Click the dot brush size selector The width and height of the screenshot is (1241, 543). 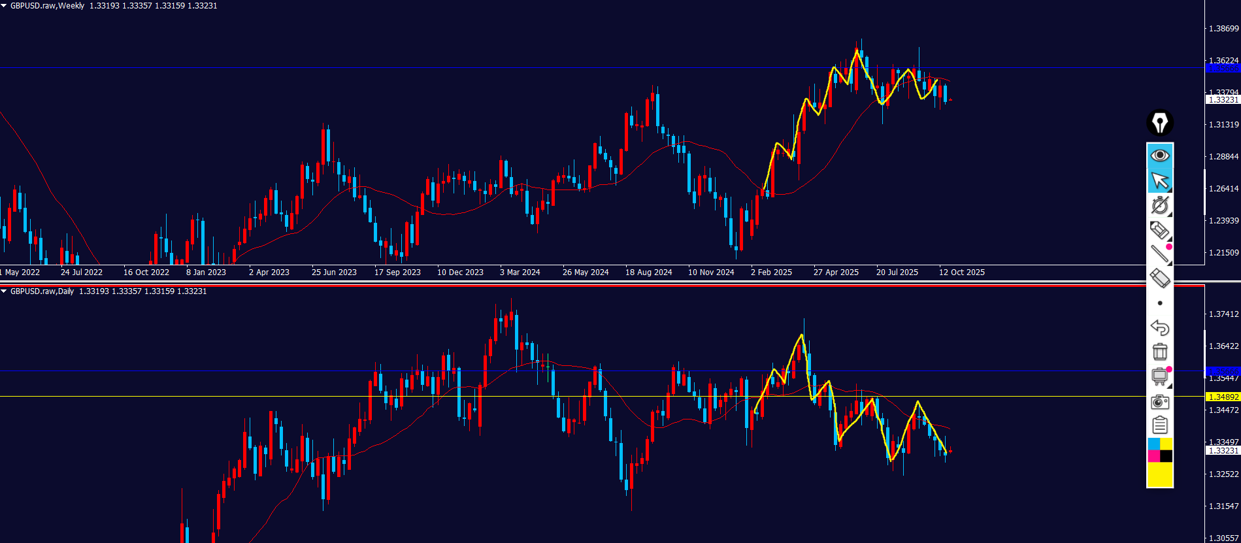tap(1160, 303)
